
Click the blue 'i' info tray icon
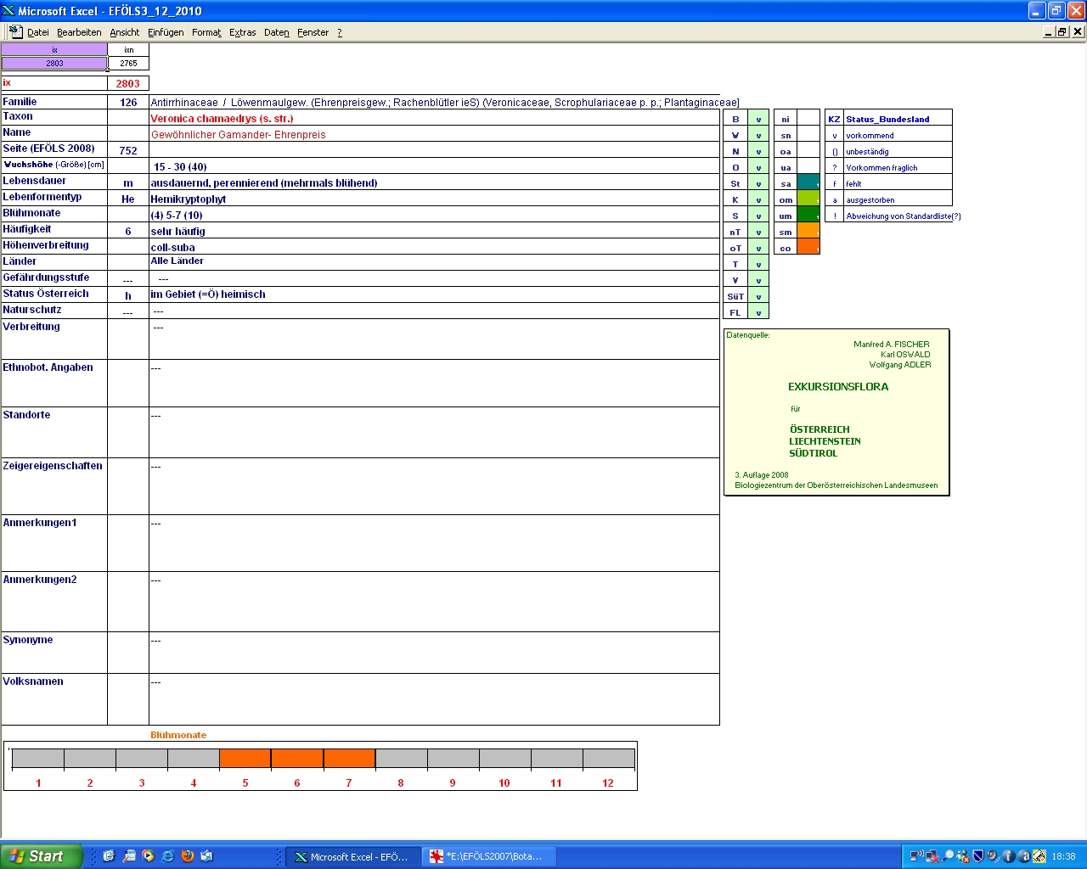(1008, 856)
